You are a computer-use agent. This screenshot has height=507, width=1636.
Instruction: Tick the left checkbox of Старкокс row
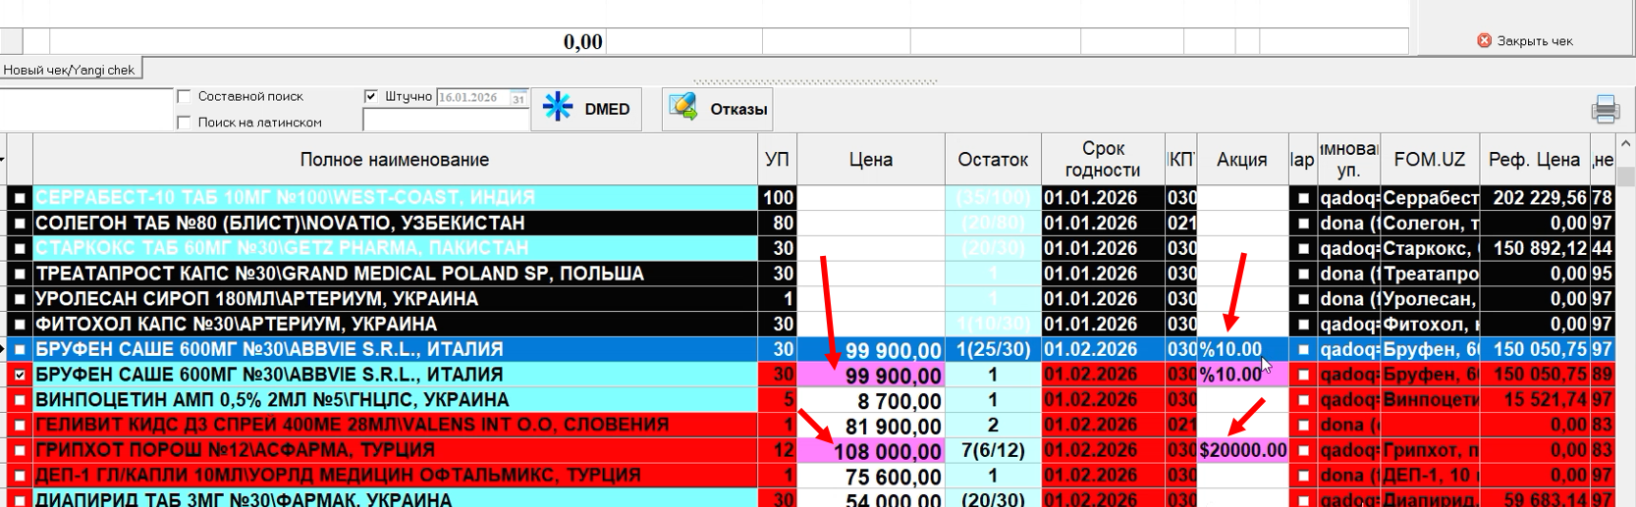(x=20, y=249)
